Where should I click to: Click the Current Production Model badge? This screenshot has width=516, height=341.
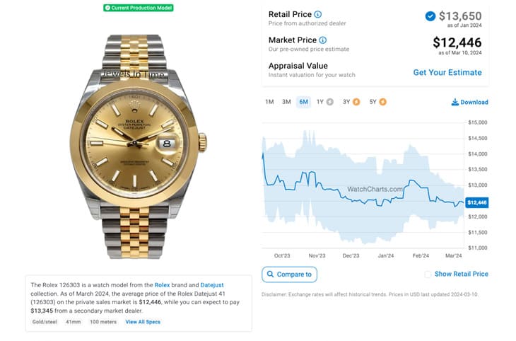pyautogui.click(x=138, y=8)
